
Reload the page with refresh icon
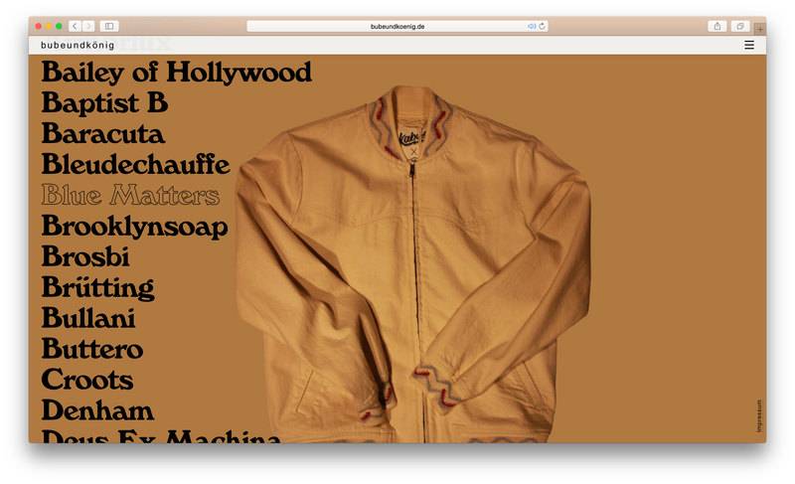click(543, 26)
